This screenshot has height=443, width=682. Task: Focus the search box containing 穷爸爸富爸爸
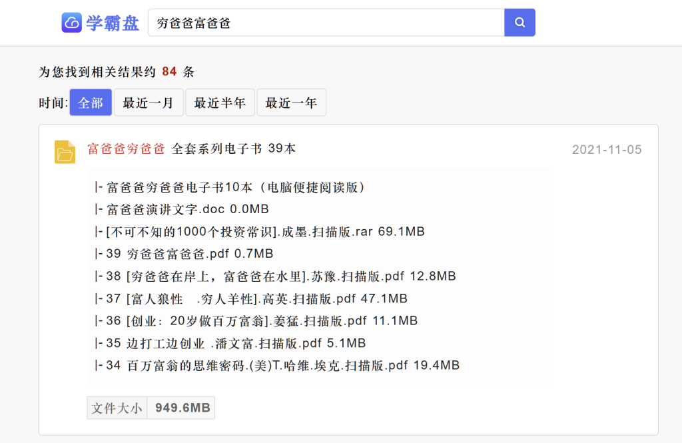[326, 22]
